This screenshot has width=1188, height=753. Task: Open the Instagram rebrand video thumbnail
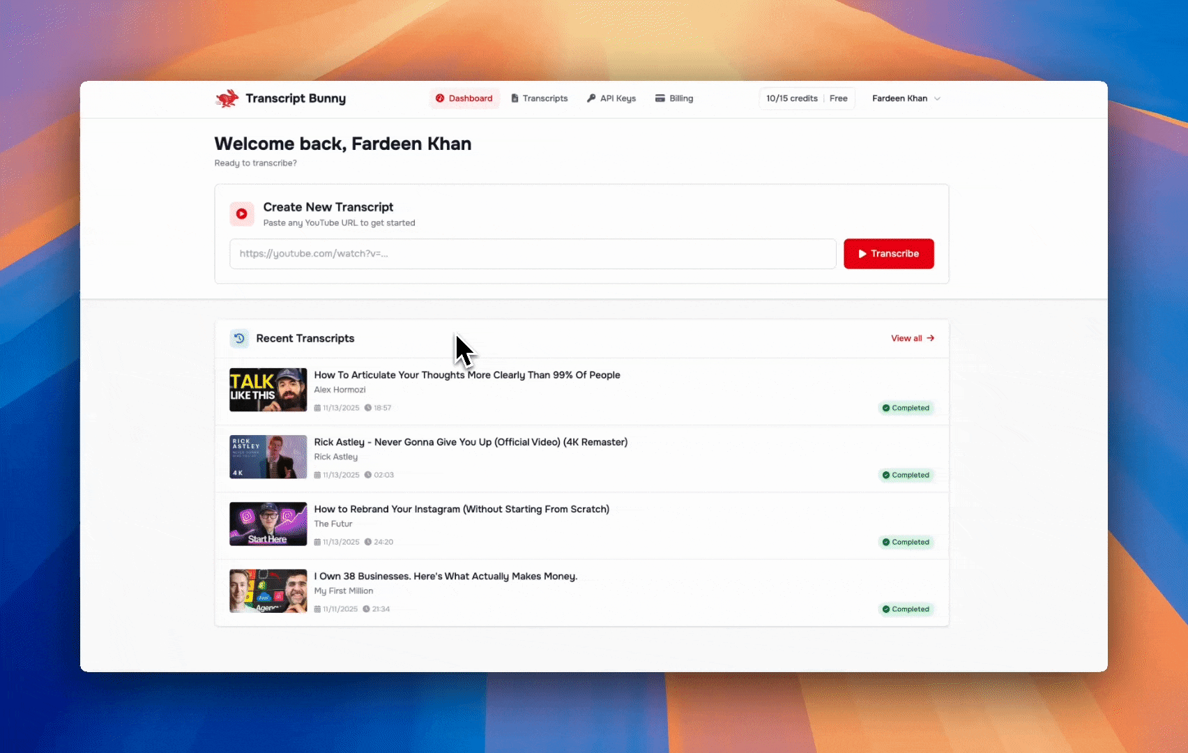(x=268, y=524)
